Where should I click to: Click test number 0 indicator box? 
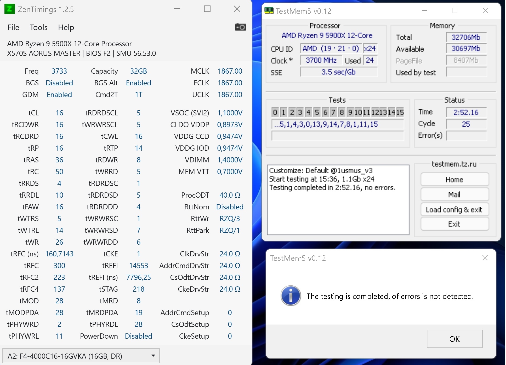click(275, 112)
